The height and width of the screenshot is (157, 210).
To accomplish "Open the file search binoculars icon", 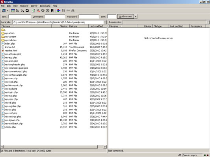I will coord(73,11).
